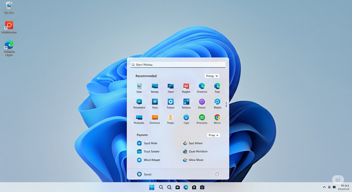
Task: Open Microsoft Edge from the taskbar
Action: pyautogui.click(x=186, y=187)
